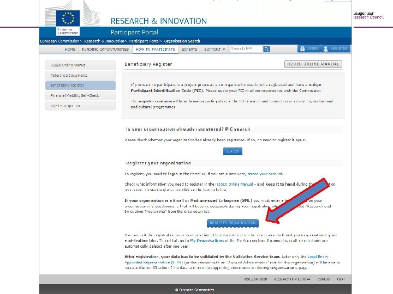393x294 pixels.
Task: Open Research & Innovation breadcrumb link
Action: 104,41
